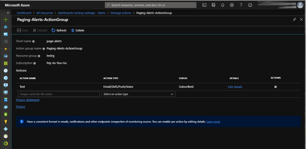Delete the action group
The height and width of the screenshot is (149, 306).
(78, 30)
